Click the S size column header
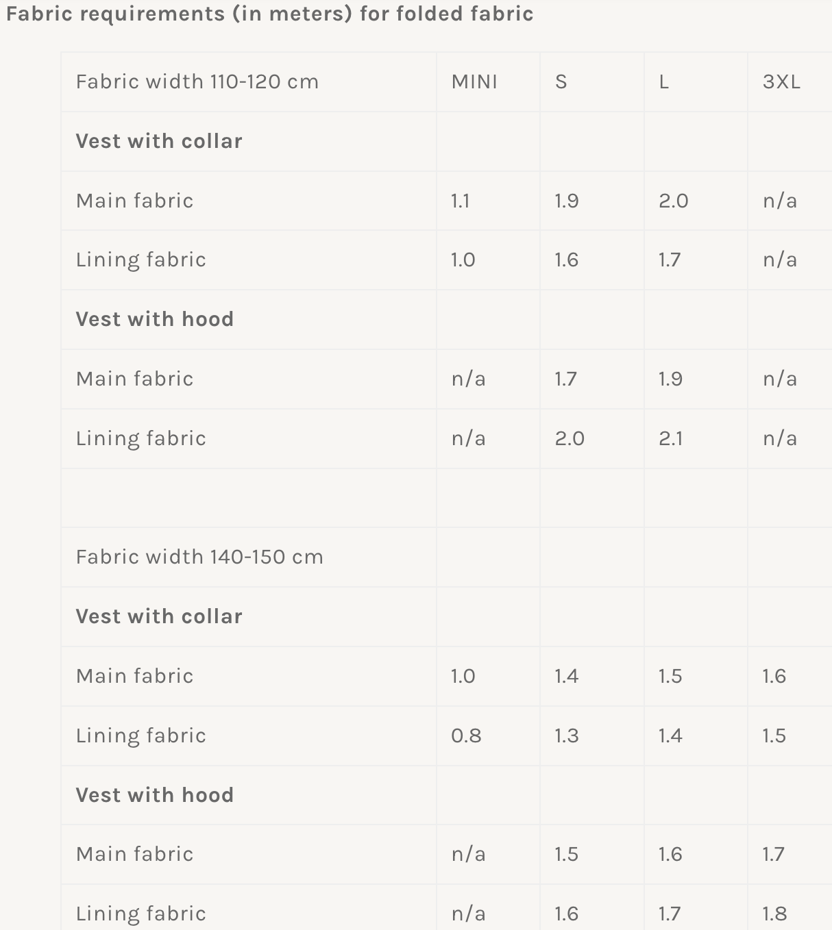Screen dimensions: 832x930 tap(561, 81)
